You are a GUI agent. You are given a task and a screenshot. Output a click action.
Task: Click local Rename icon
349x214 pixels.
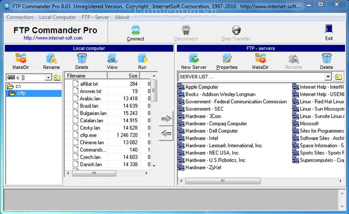[51, 58]
